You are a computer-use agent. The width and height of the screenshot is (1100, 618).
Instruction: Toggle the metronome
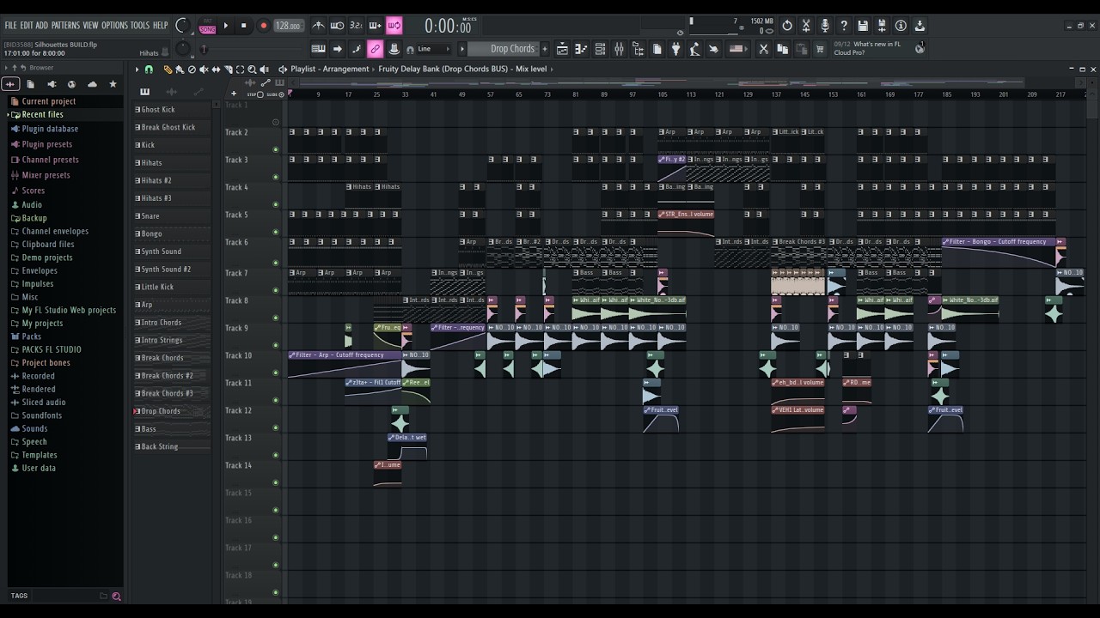click(318, 26)
